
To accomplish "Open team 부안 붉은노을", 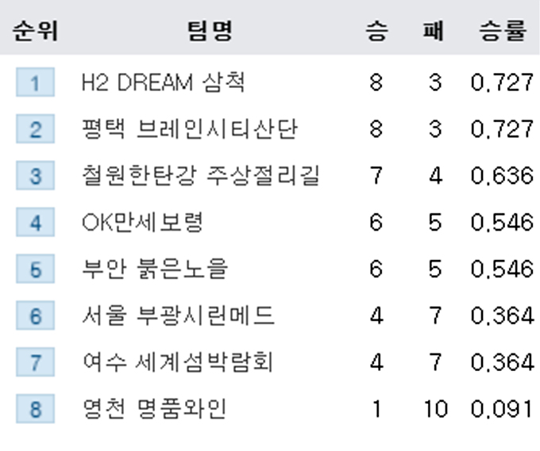I will pos(155,269).
